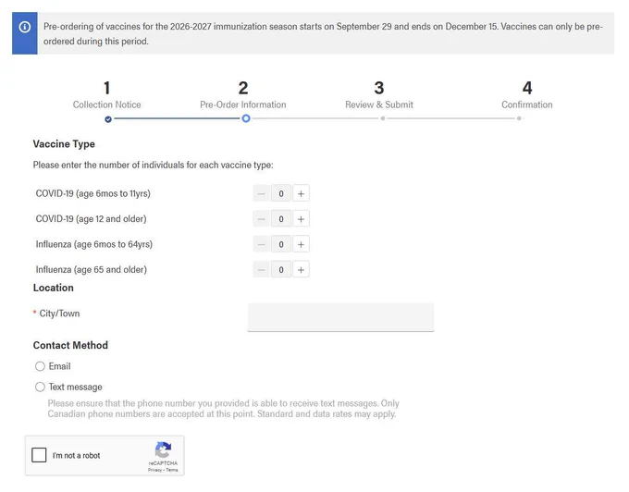Check the I'm not a robot box
Viewport: 629px width, 492px height.
pos(39,455)
